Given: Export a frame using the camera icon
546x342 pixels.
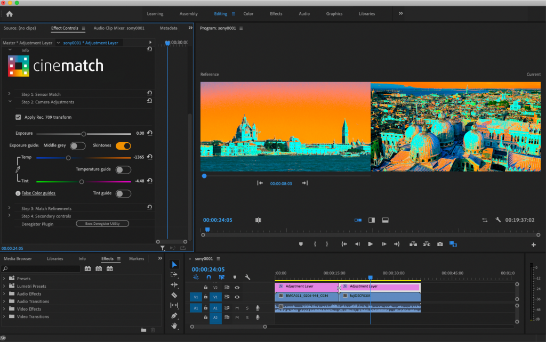Looking at the screenshot, I should click(x=440, y=243).
